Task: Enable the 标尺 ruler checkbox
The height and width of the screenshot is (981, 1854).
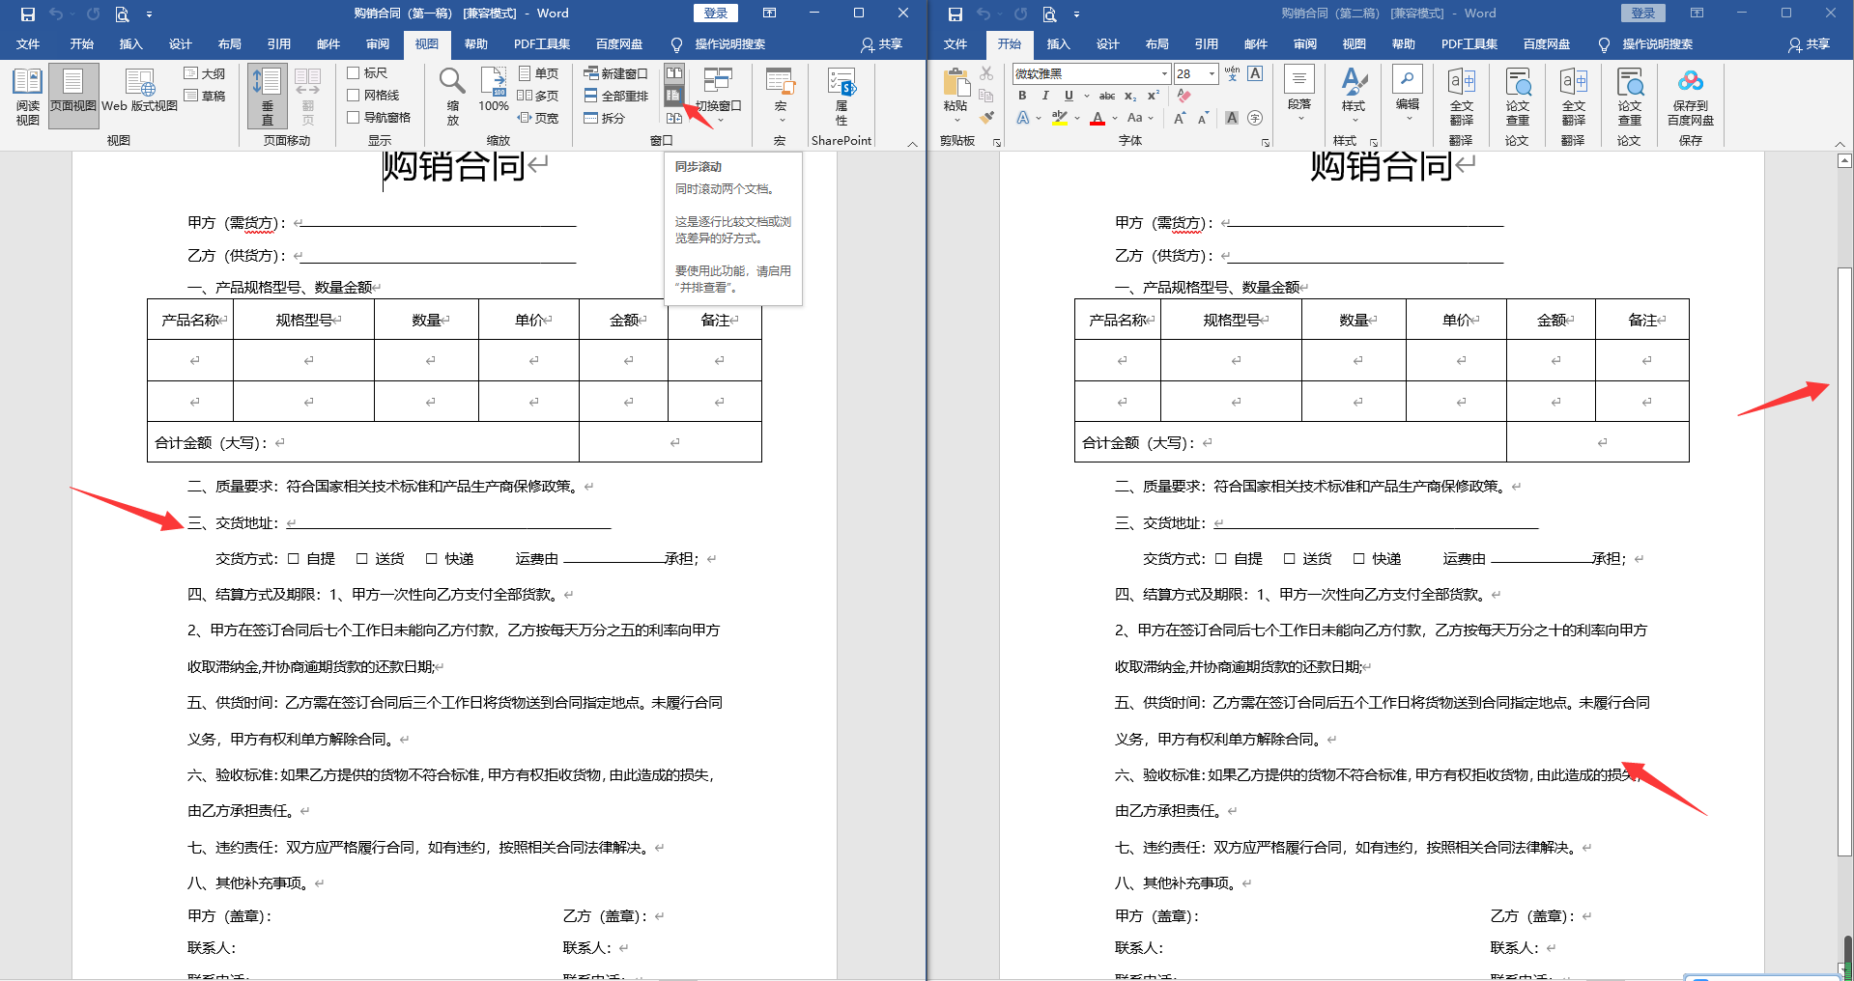Action: (354, 73)
